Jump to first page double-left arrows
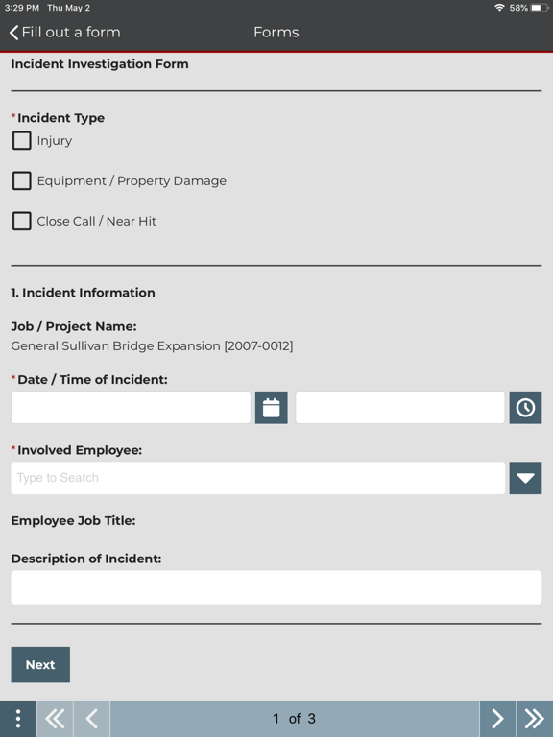Screen dimensions: 553x737 pos(55,719)
